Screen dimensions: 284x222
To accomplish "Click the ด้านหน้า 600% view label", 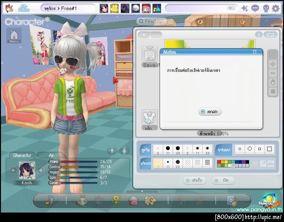I will click(x=213, y=133).
